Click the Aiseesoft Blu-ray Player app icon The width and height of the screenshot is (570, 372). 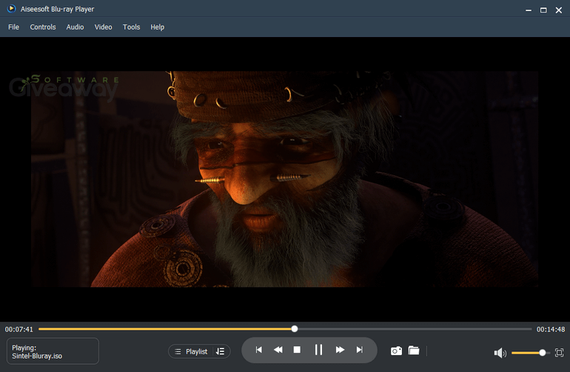tap(12, 8)
